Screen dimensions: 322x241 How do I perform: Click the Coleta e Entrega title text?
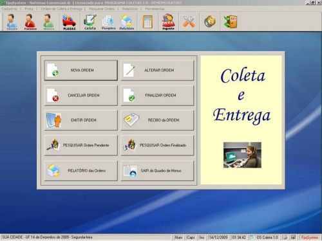pyautogui.click(x=242, y=96)
